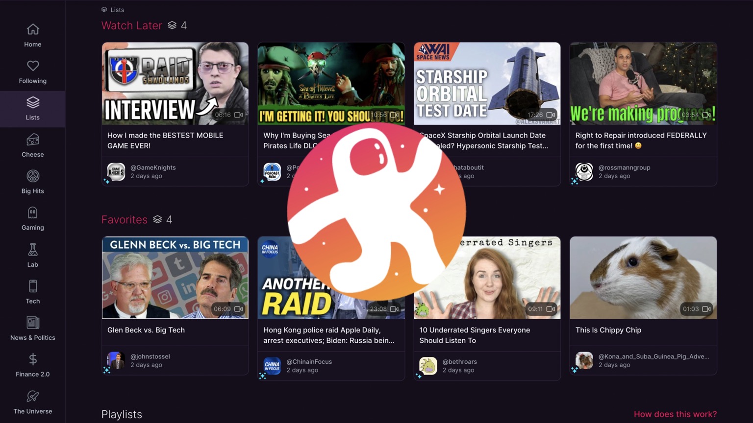
Task: Select the Lists stack icon in sidebar
Action: [x=33, y=102]
